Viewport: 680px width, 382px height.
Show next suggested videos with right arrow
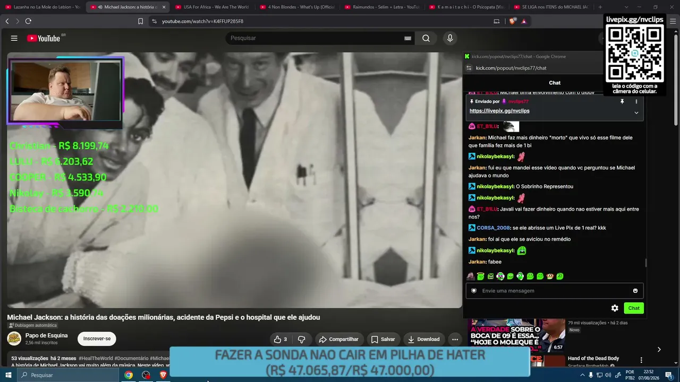pyautogui.click(x=659, y=349)
